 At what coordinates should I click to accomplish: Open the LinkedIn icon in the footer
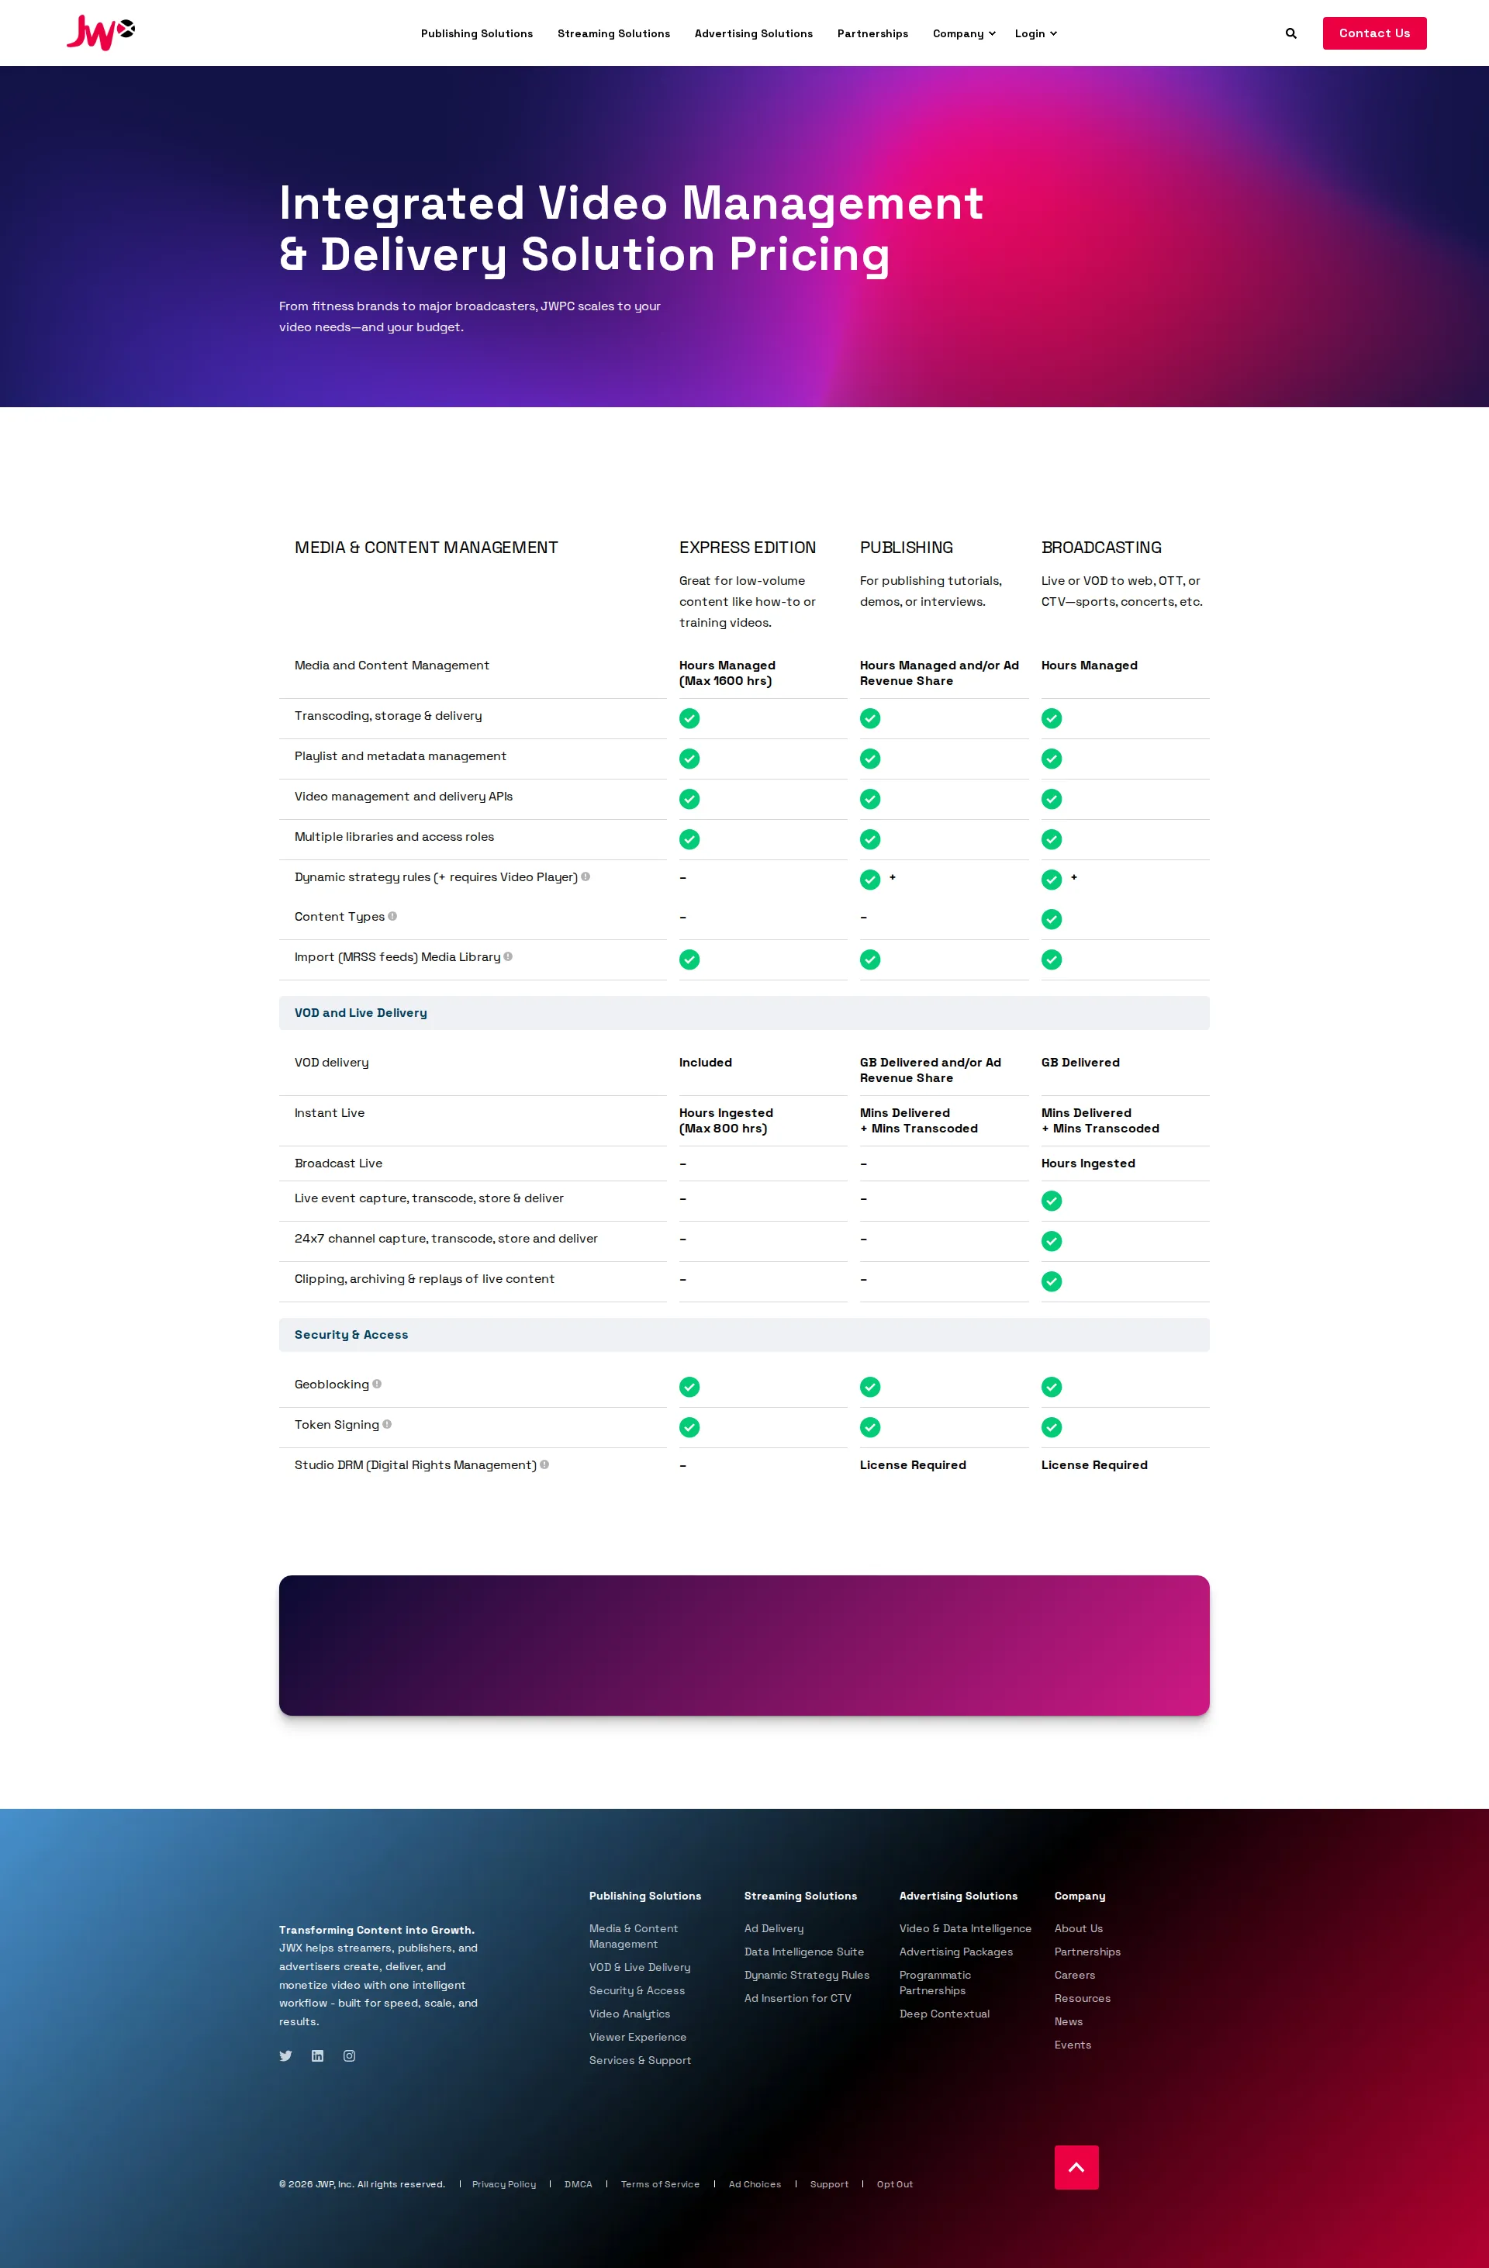coord(317,2055)
